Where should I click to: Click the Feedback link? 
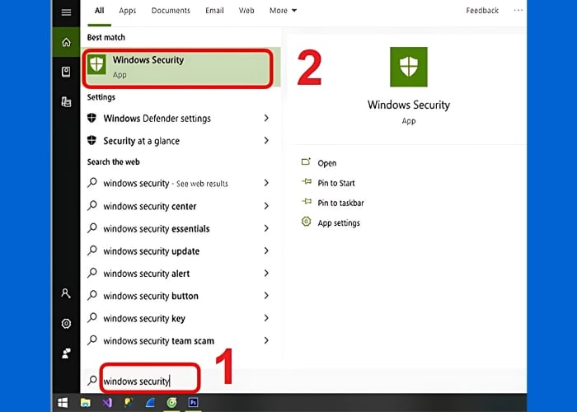(482, 11)
